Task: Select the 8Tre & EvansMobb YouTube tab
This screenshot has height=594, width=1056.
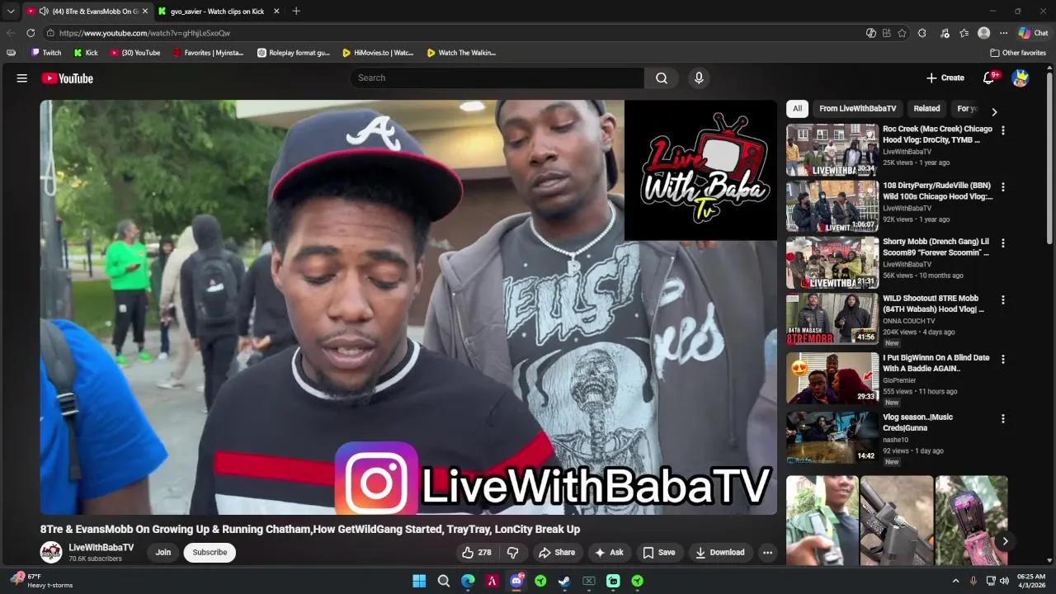Action: click(x=87, y=12)
